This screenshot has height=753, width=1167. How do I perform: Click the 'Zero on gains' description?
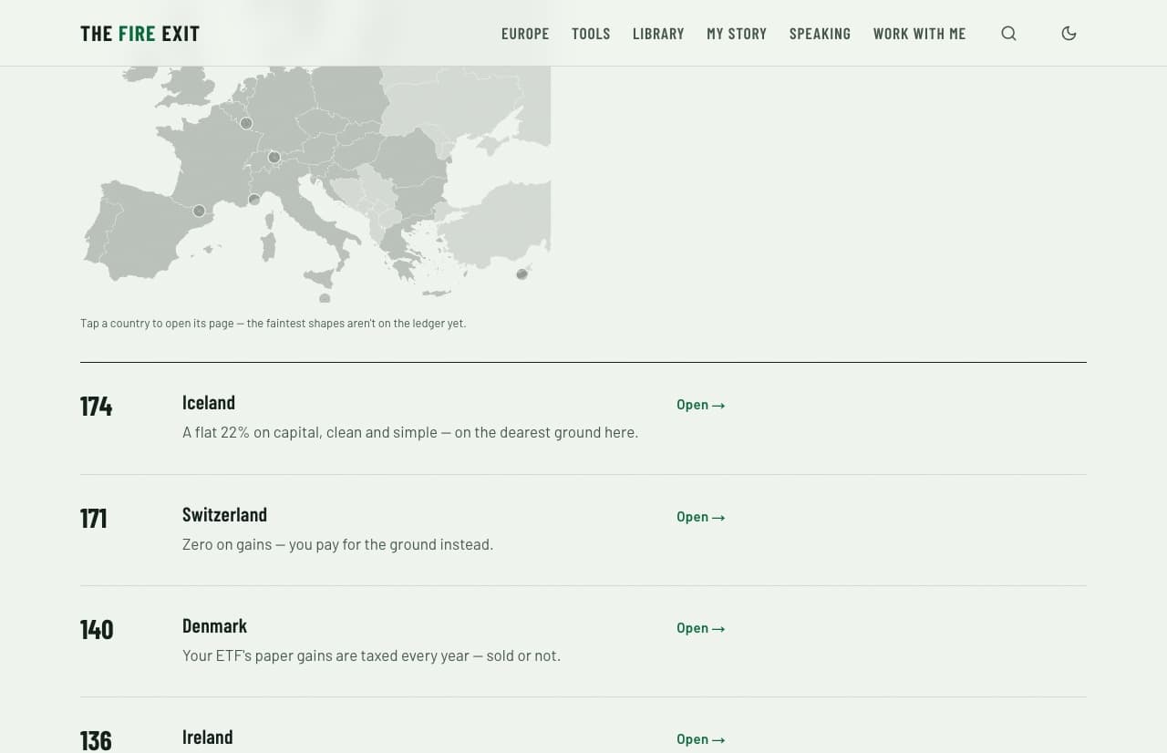337,544
